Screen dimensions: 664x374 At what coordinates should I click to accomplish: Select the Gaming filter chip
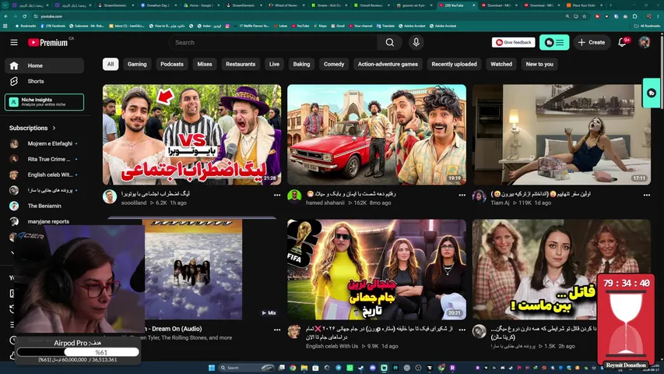137,64
